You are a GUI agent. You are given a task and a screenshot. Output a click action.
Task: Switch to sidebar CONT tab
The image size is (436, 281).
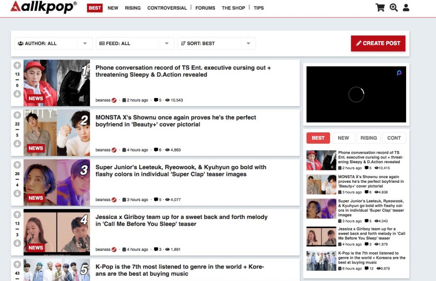point(394,138)
